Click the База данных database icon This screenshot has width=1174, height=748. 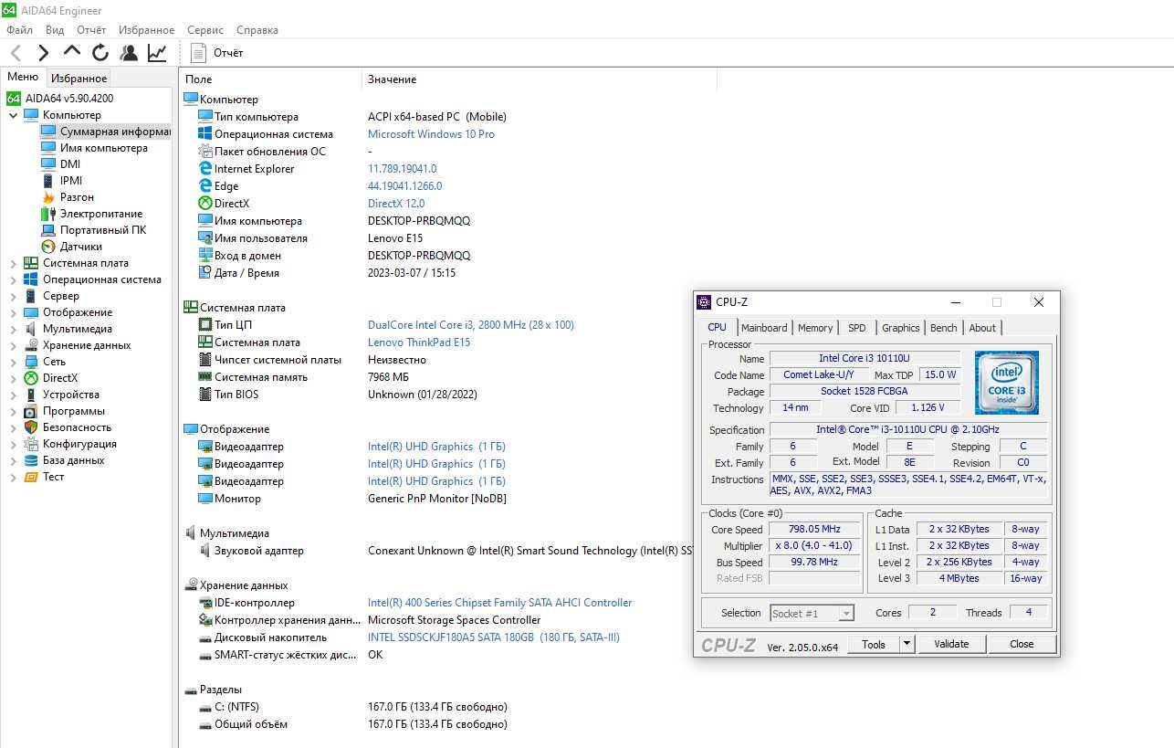[x=31, y=460]
